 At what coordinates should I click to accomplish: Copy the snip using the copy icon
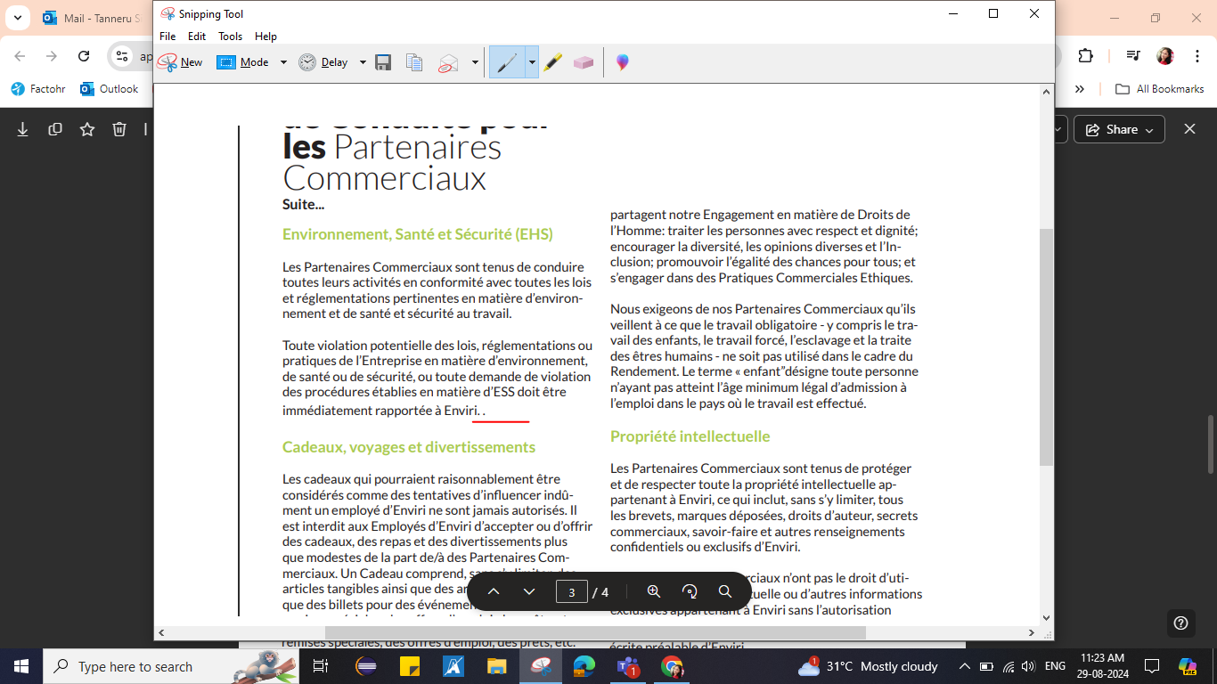[414, 62]
